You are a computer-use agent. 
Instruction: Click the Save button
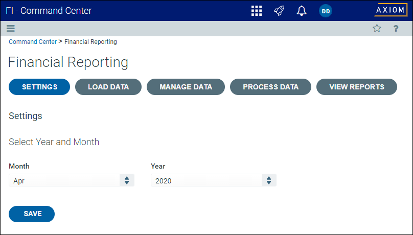click(32, 214)
